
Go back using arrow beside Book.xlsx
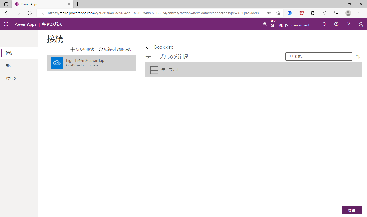[148, 47]
